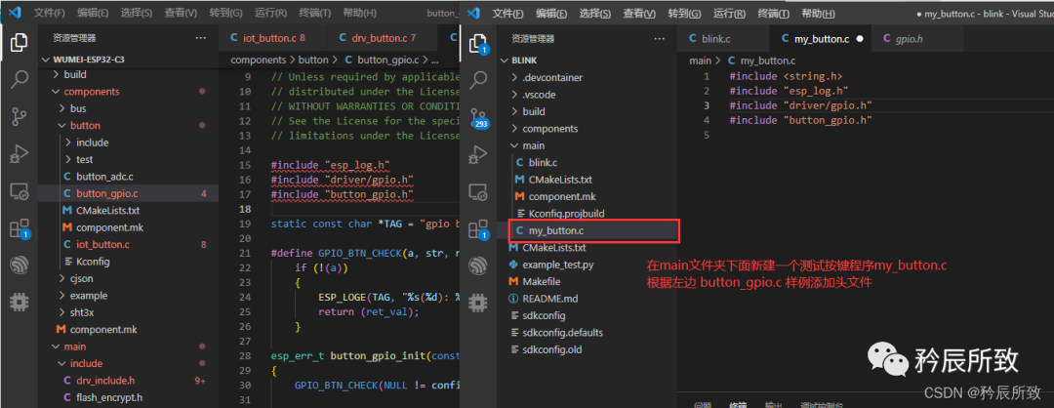The width and height of the screenshot is (1054, 408).
Task: Open Run and Debug in the left window
Action: [x=19, y=153]
